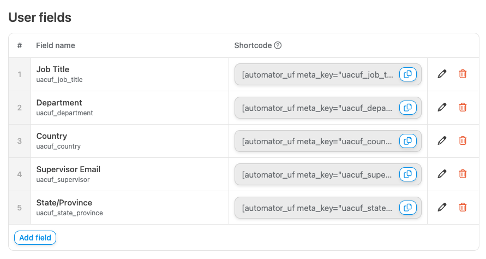Click the Supervisor Email field name

click(x=68, y=169)
